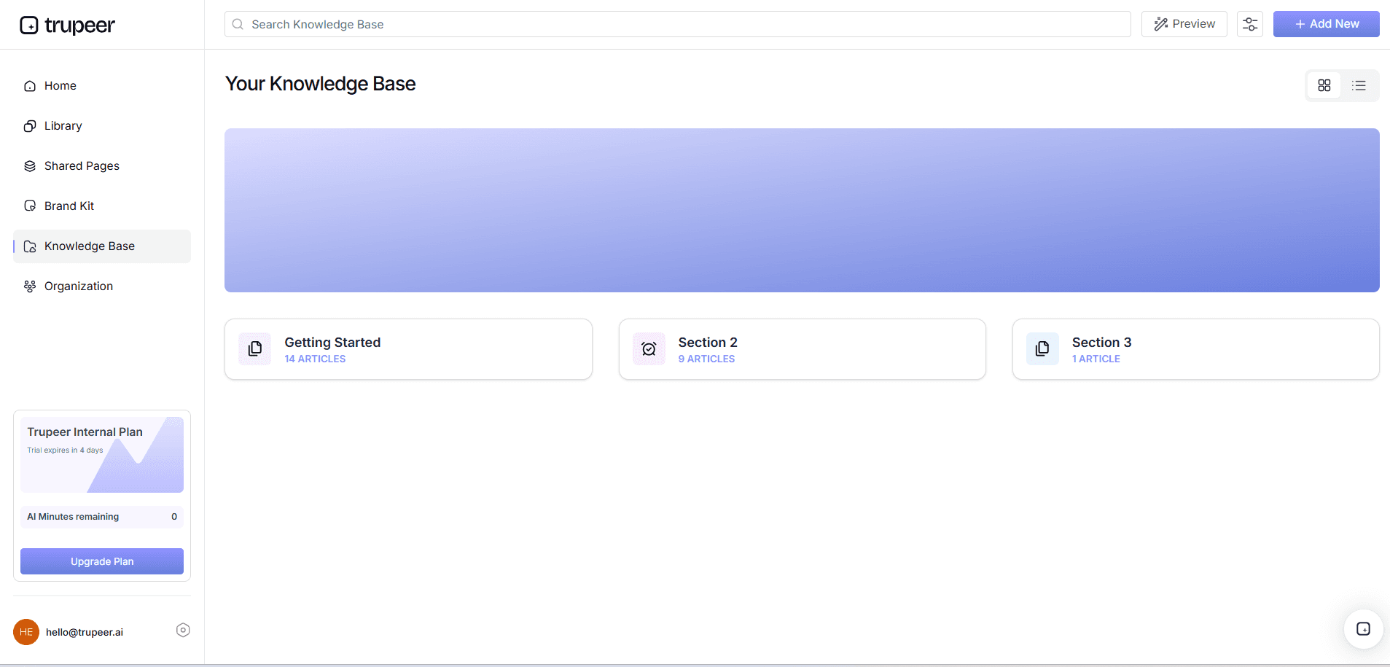Open the chat support bubble at bottom right
The height and width of the screenshot is (667, 1390).
[1362, 629]
